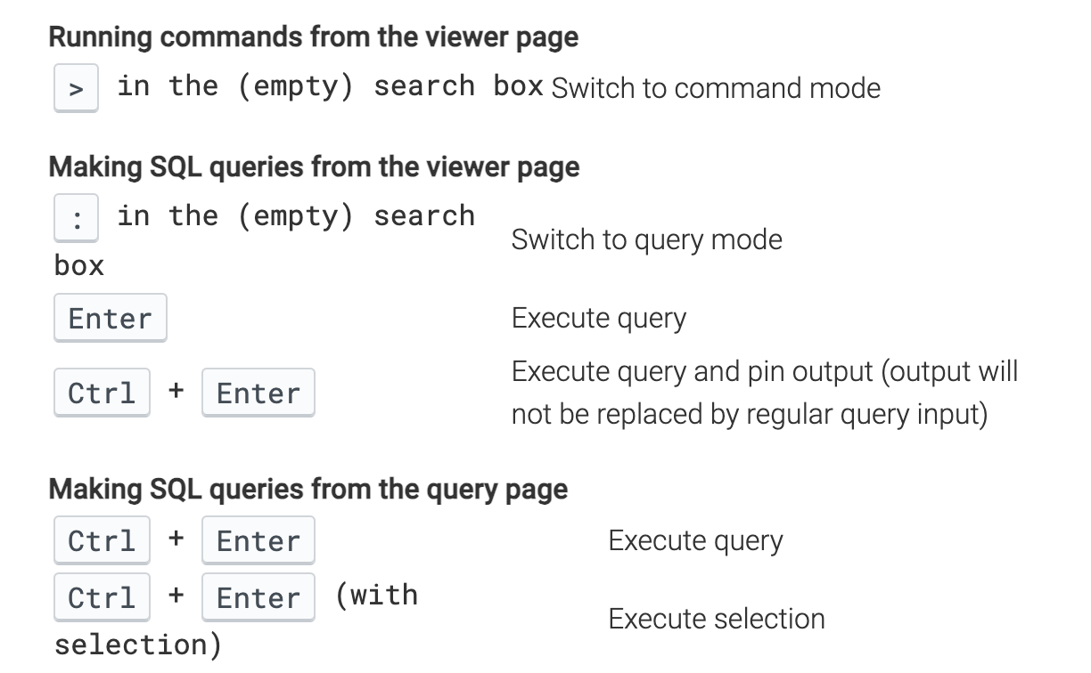
Task: Click 'in the (empty) search box' next to '>' key
Action: [x=330, y=86]
